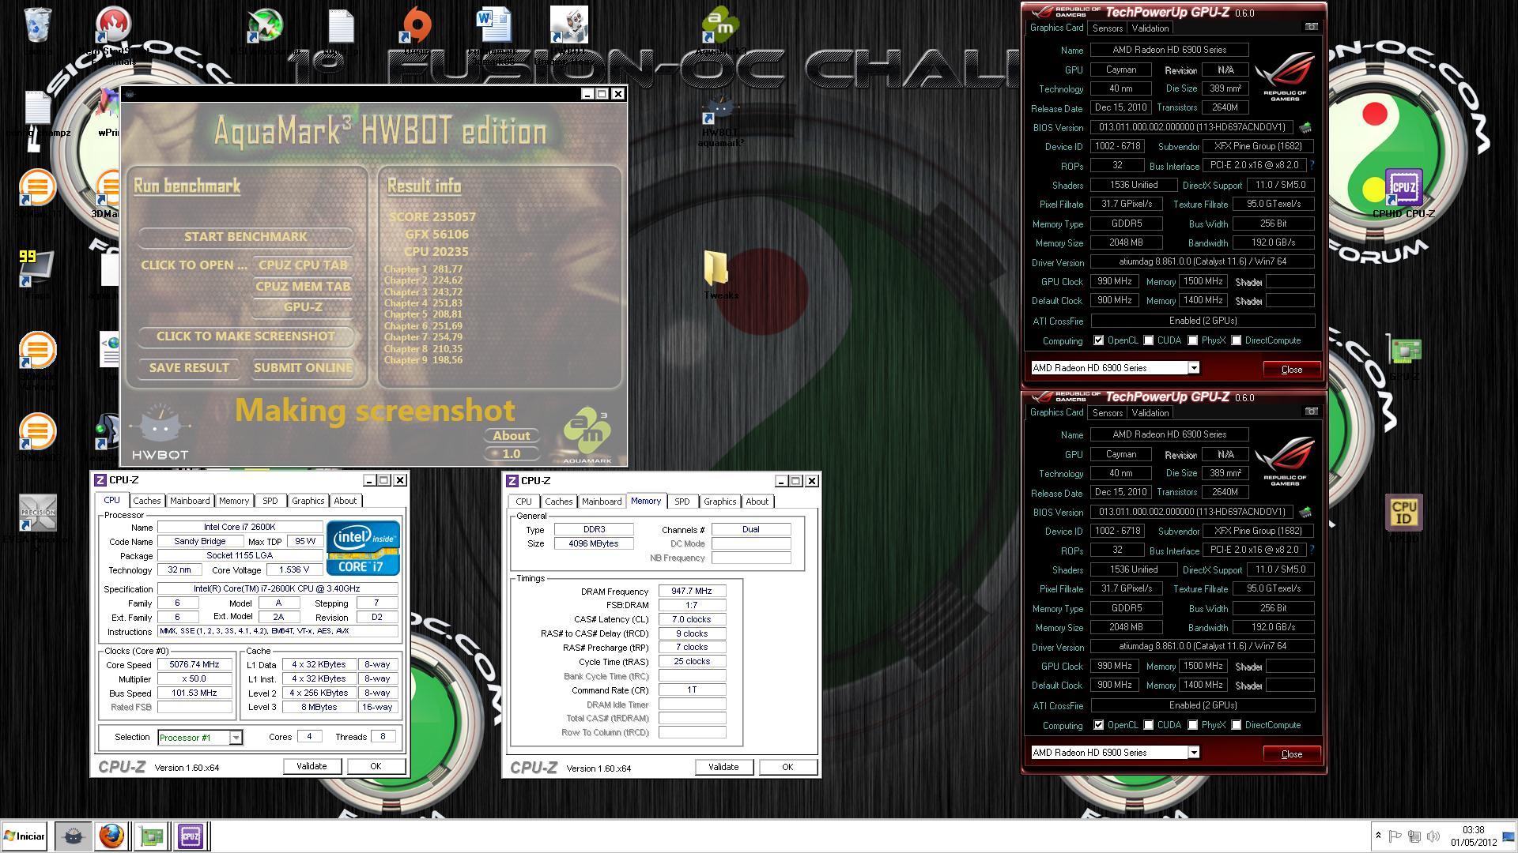
Task: Open Mainboard tab in left CPU-Z window
Action: click(190, 501)
